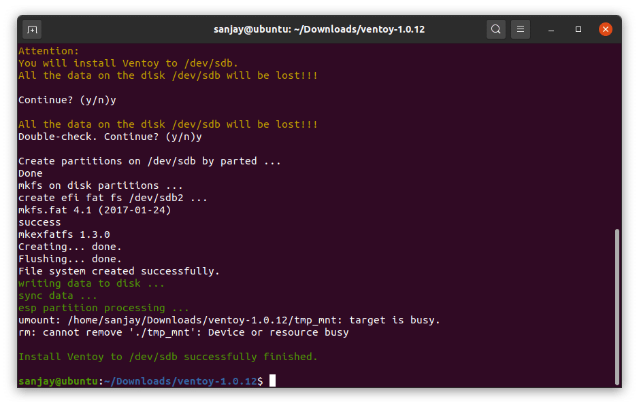Maximize the terminal window
The height and width of the screenshot is (407, 639).
click(578, 30)
